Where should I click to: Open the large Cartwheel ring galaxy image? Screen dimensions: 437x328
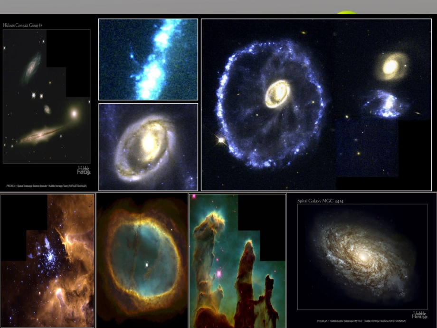tap(316, 105)
